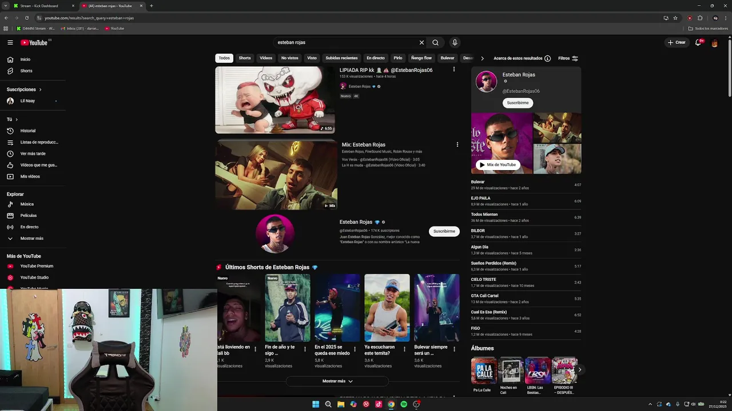
Task: Open Spotify from the Windows taskbar
Action: point(404,404)
